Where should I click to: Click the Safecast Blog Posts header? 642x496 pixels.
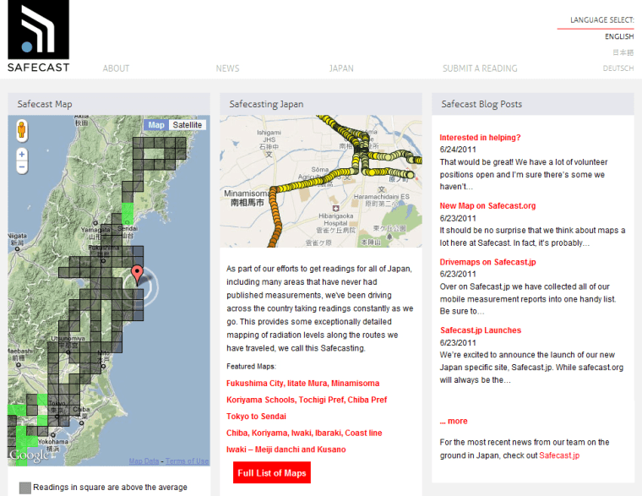[533, 104]
